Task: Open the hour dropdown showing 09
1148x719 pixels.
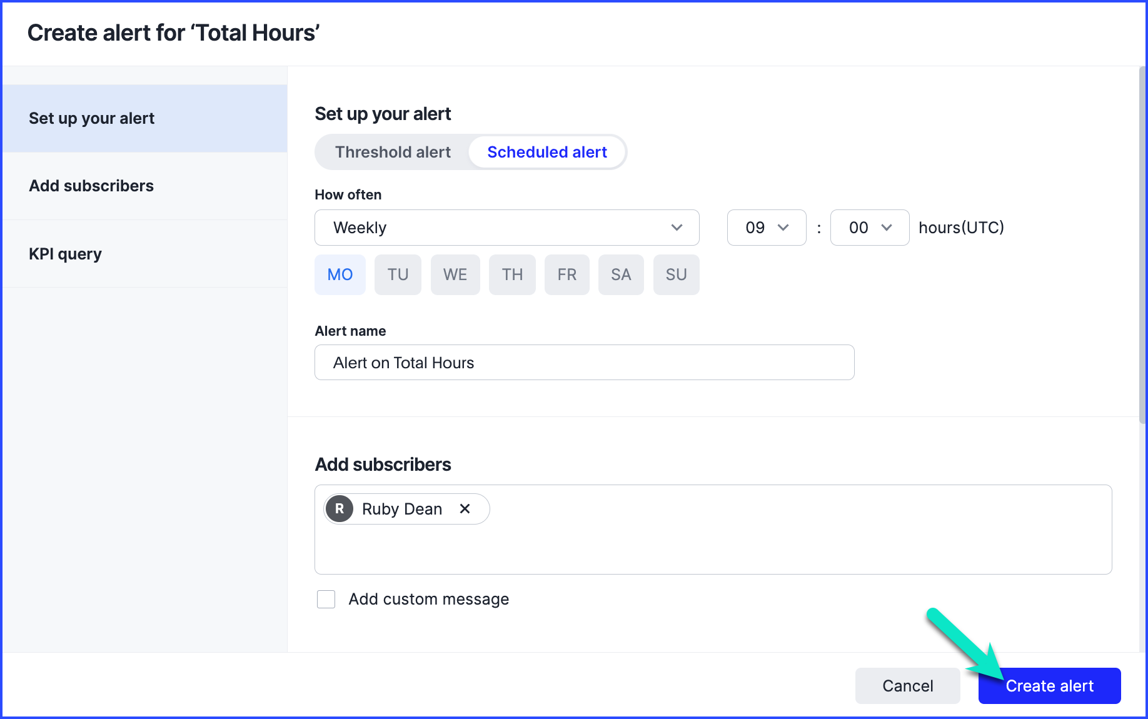Action: click(x=766, y=228)
